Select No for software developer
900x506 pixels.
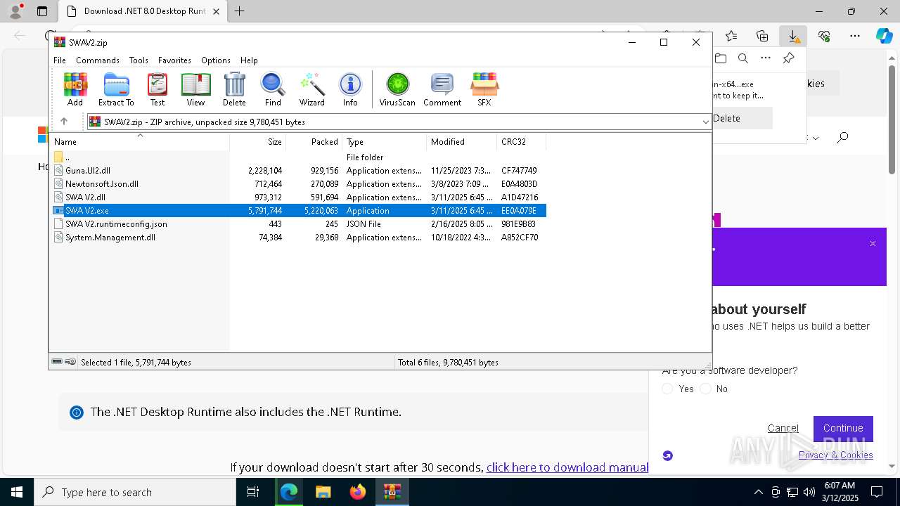(705, 389)
